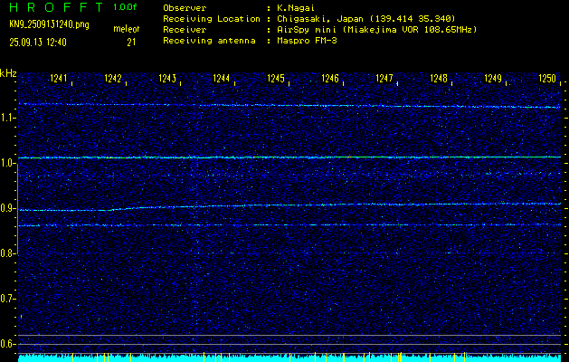Image resolution: width=569 pixels, height=362 pixels.
Task: Click the 1248 time axis label
Action: pyautogui.click(x=439, y=78)
